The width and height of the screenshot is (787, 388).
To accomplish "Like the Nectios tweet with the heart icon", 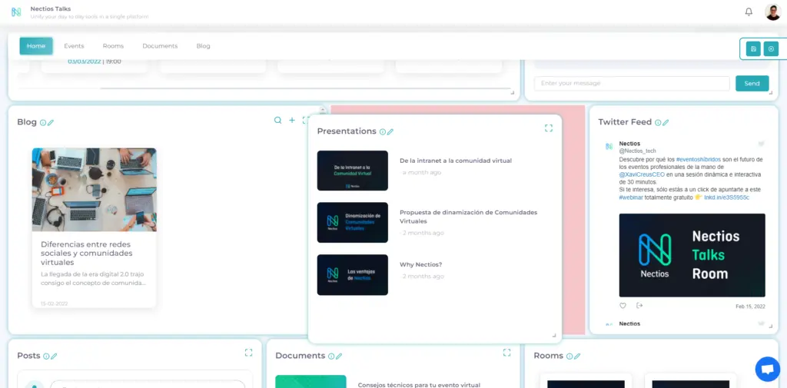I will point(623,305).
